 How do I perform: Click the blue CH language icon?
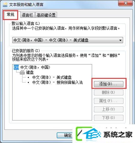[x=16, y=67]
